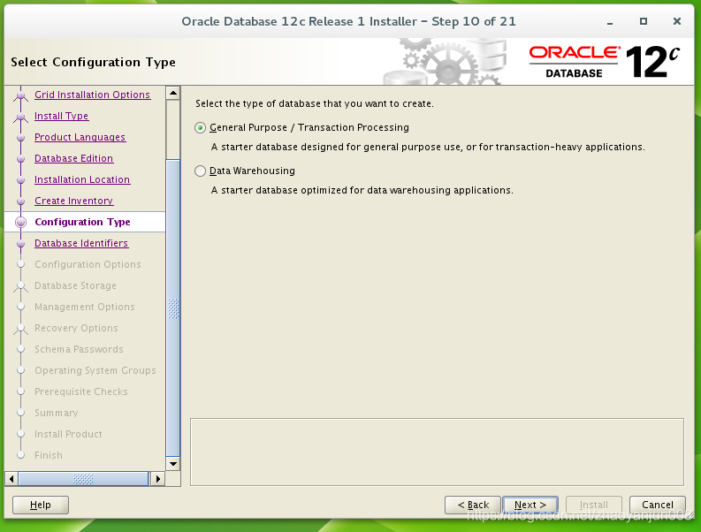This screenshot has width=701, height=532.
Task: Click the sidebar scroll left arrow
Action: point(11,479)
